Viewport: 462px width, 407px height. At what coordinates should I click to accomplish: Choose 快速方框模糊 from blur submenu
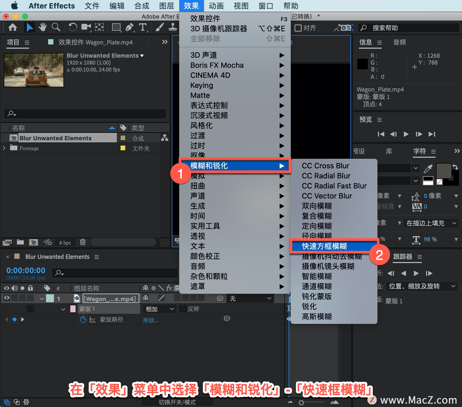pos(334,246)
